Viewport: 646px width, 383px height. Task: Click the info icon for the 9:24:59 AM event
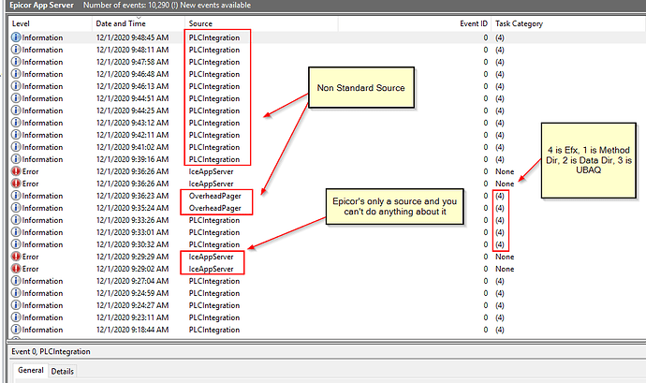(x=16, y=293)
